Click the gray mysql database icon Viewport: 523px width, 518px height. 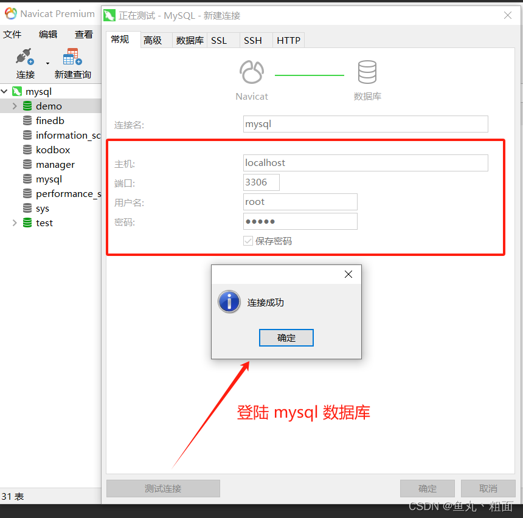point(27,179)
